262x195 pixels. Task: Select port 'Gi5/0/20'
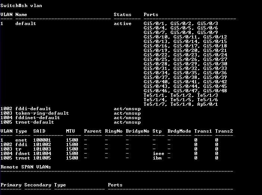[x=185, y=50]
